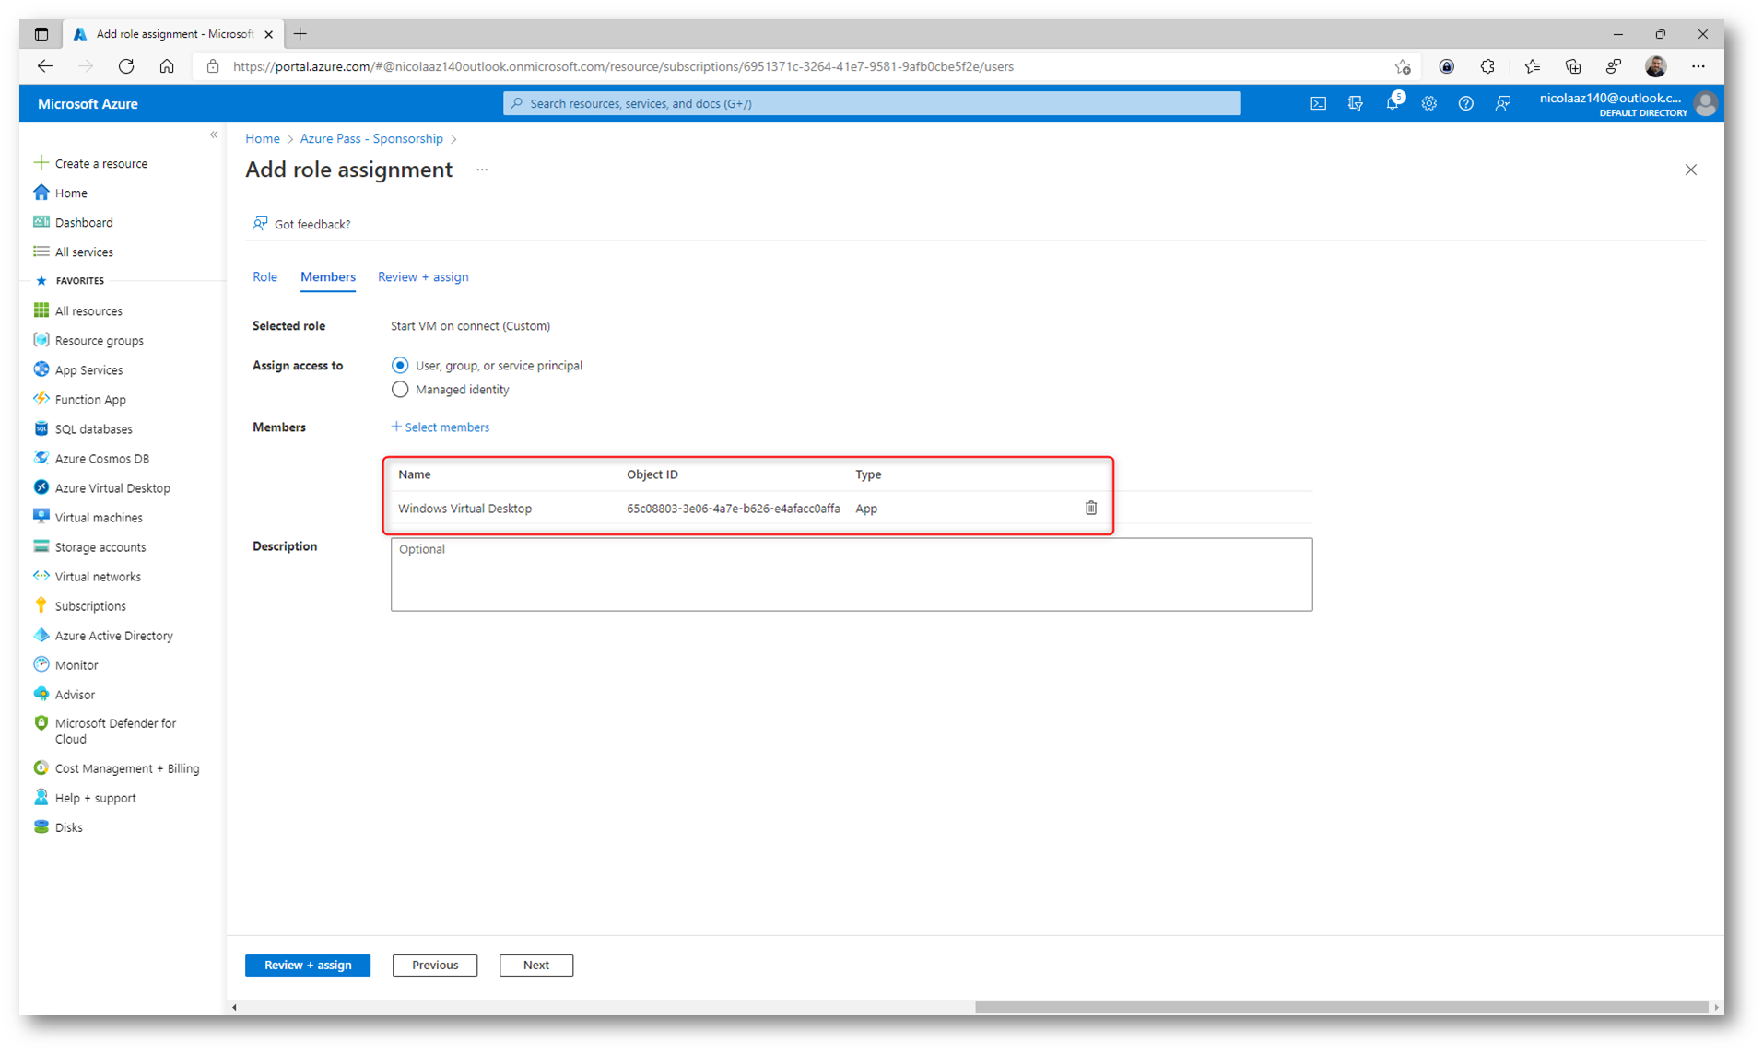Close the Add role assignment blade
1763x1054 pixels.
(1690, 170)
